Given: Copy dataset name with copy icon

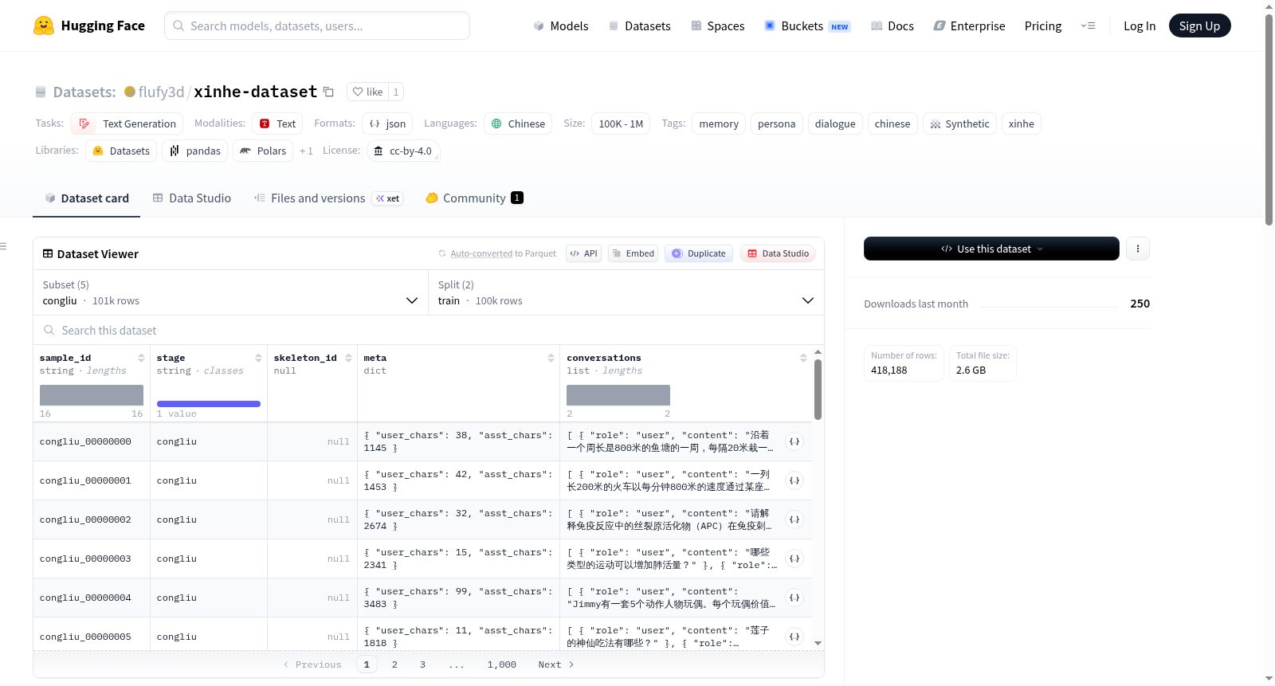Looking at the screenshot, I should [328, 92].
